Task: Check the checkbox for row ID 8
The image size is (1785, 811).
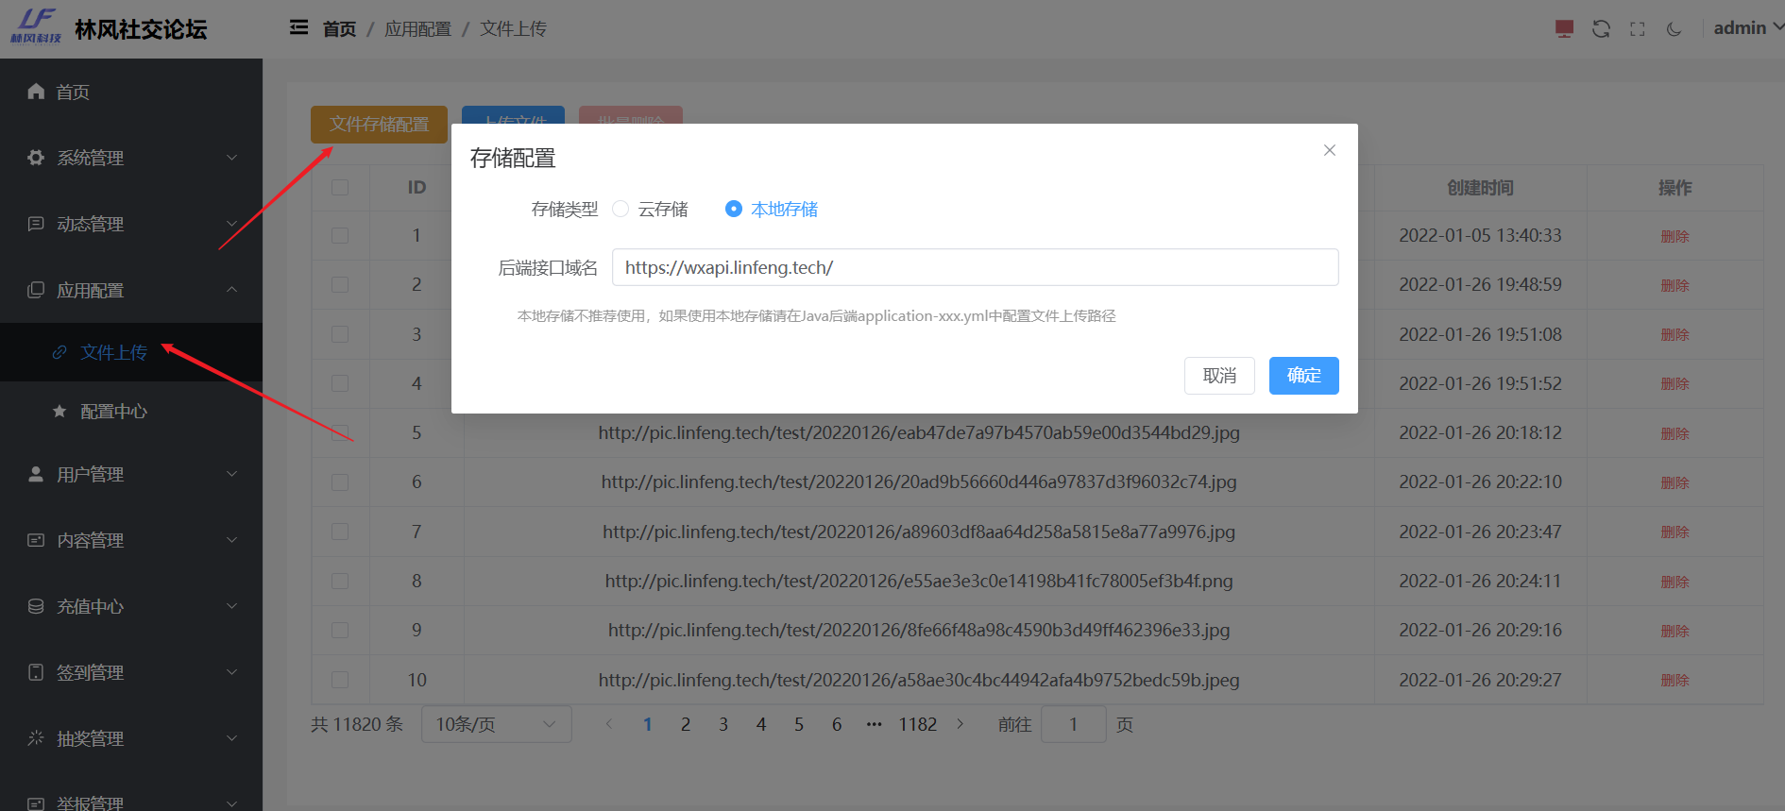Action: click(x=340, y=581)
